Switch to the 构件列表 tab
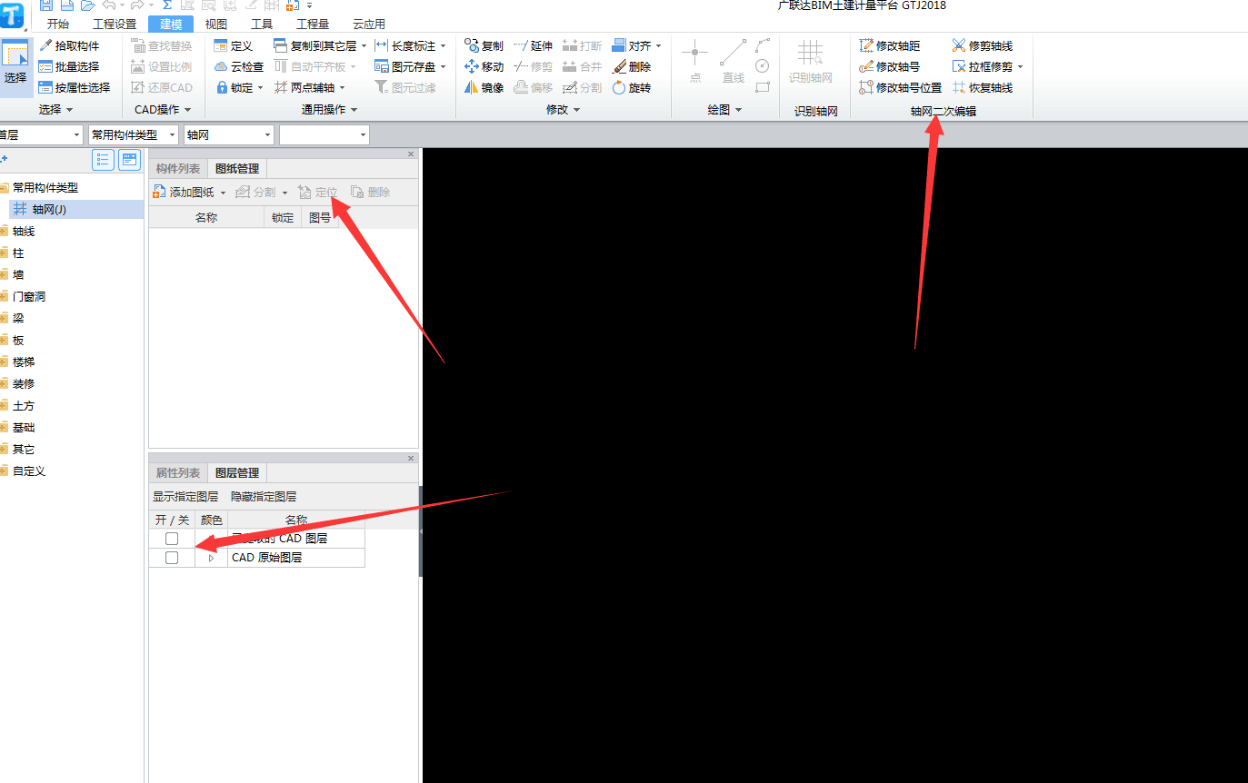This screenshot has height=783, width=1248. pyautogui.click(x=178, y=169)
